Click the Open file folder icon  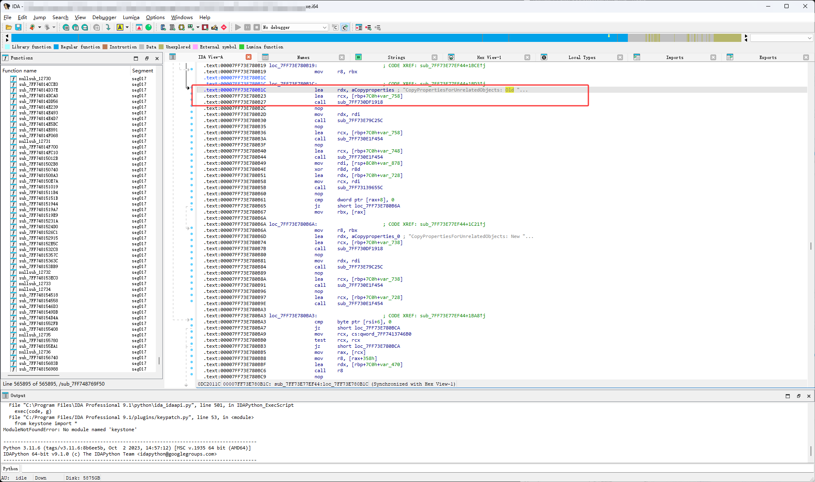pos(9,27)
